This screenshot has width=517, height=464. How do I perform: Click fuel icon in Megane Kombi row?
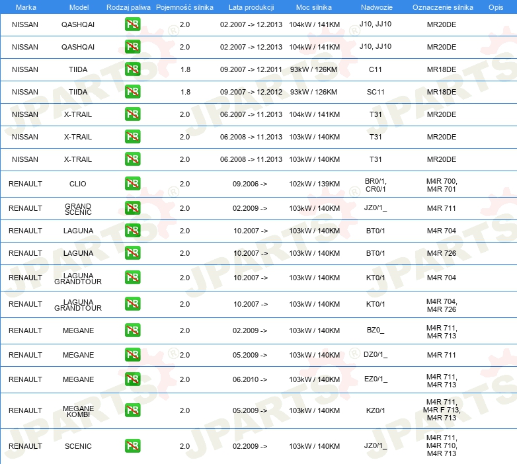[x=132, y=410]
